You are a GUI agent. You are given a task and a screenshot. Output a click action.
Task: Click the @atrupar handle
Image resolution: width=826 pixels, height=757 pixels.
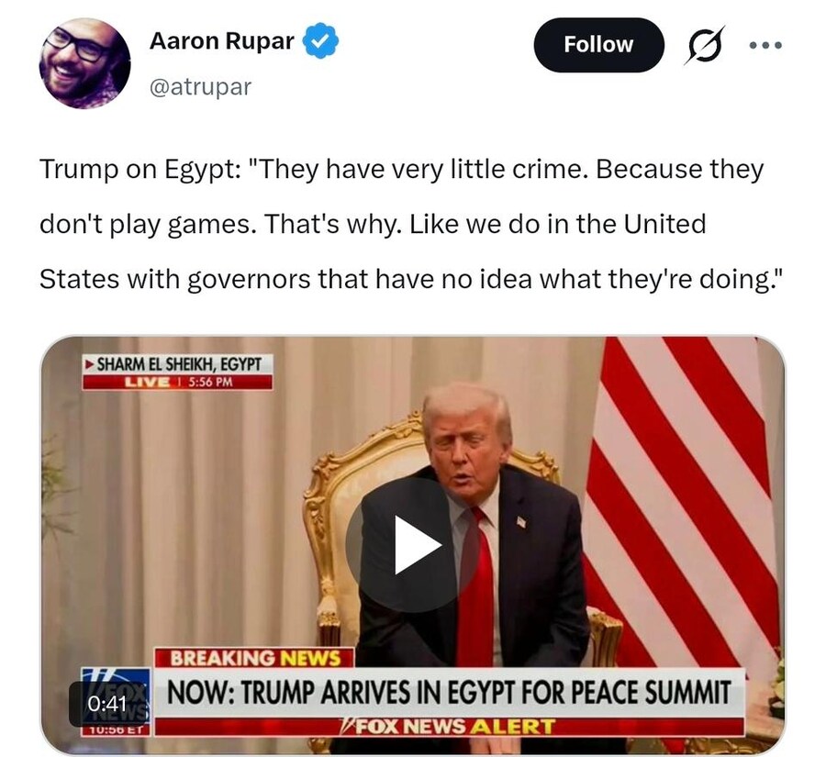[x=201, y=86]
